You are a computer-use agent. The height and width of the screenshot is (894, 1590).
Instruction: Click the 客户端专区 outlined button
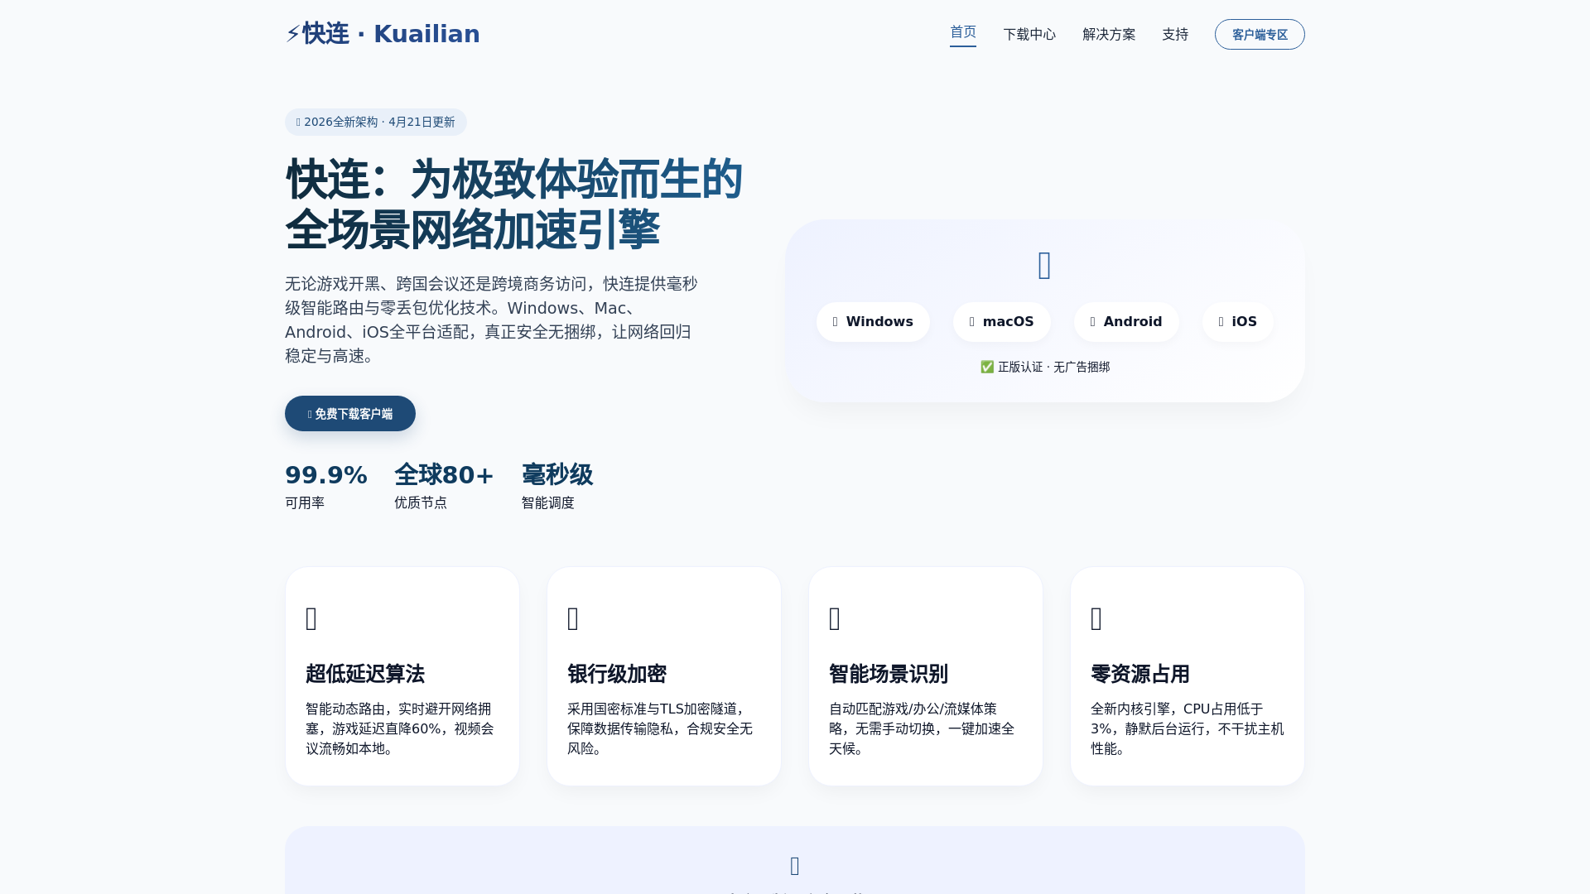pyautogui.click(x=1260, y=34)
